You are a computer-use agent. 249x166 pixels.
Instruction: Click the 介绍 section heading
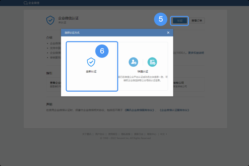pos(49,38)
